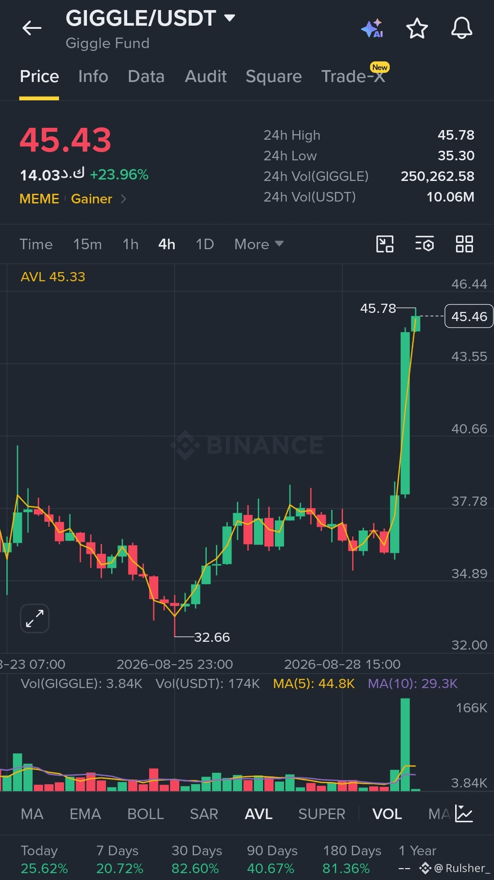Select the Time chart view
Viewport: 494px width, 880px height.
[36, 244]
